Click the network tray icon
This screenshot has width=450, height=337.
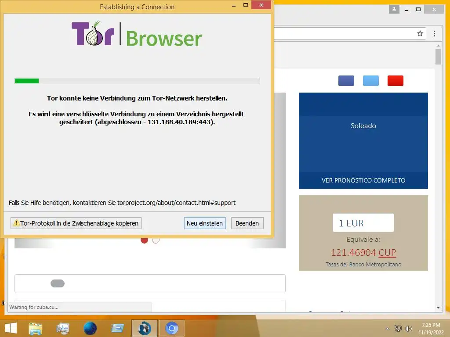pyautogui.click(x=398, y=328)
